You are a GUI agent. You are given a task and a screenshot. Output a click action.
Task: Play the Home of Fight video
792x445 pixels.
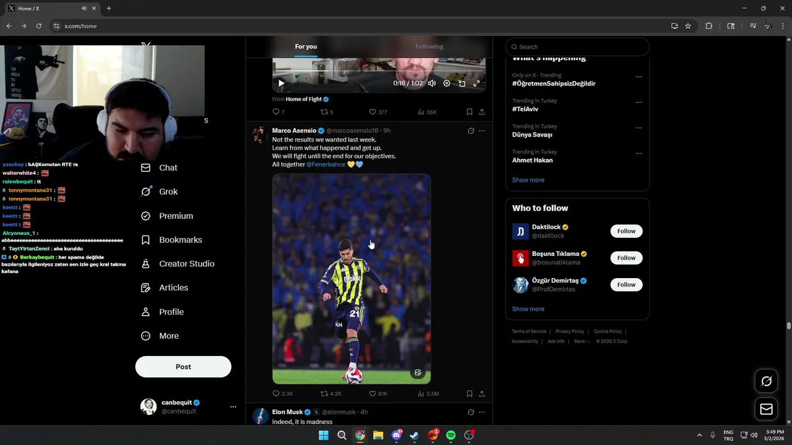tap(282, 83)
